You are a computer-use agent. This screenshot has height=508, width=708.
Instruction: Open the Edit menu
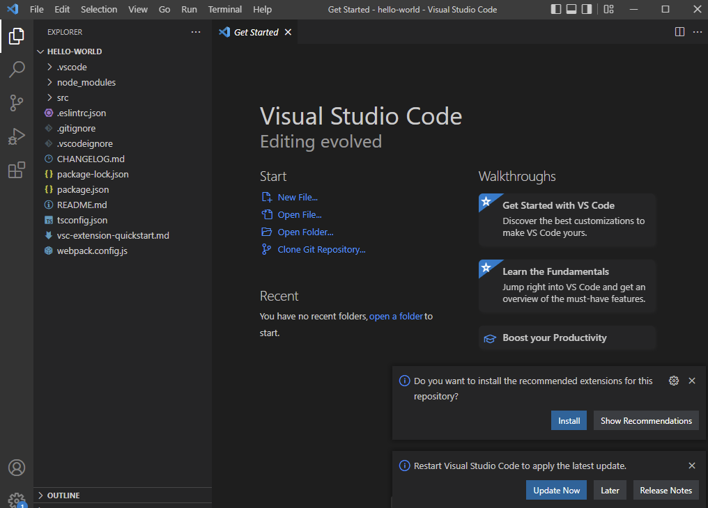(x=62, y=9)
